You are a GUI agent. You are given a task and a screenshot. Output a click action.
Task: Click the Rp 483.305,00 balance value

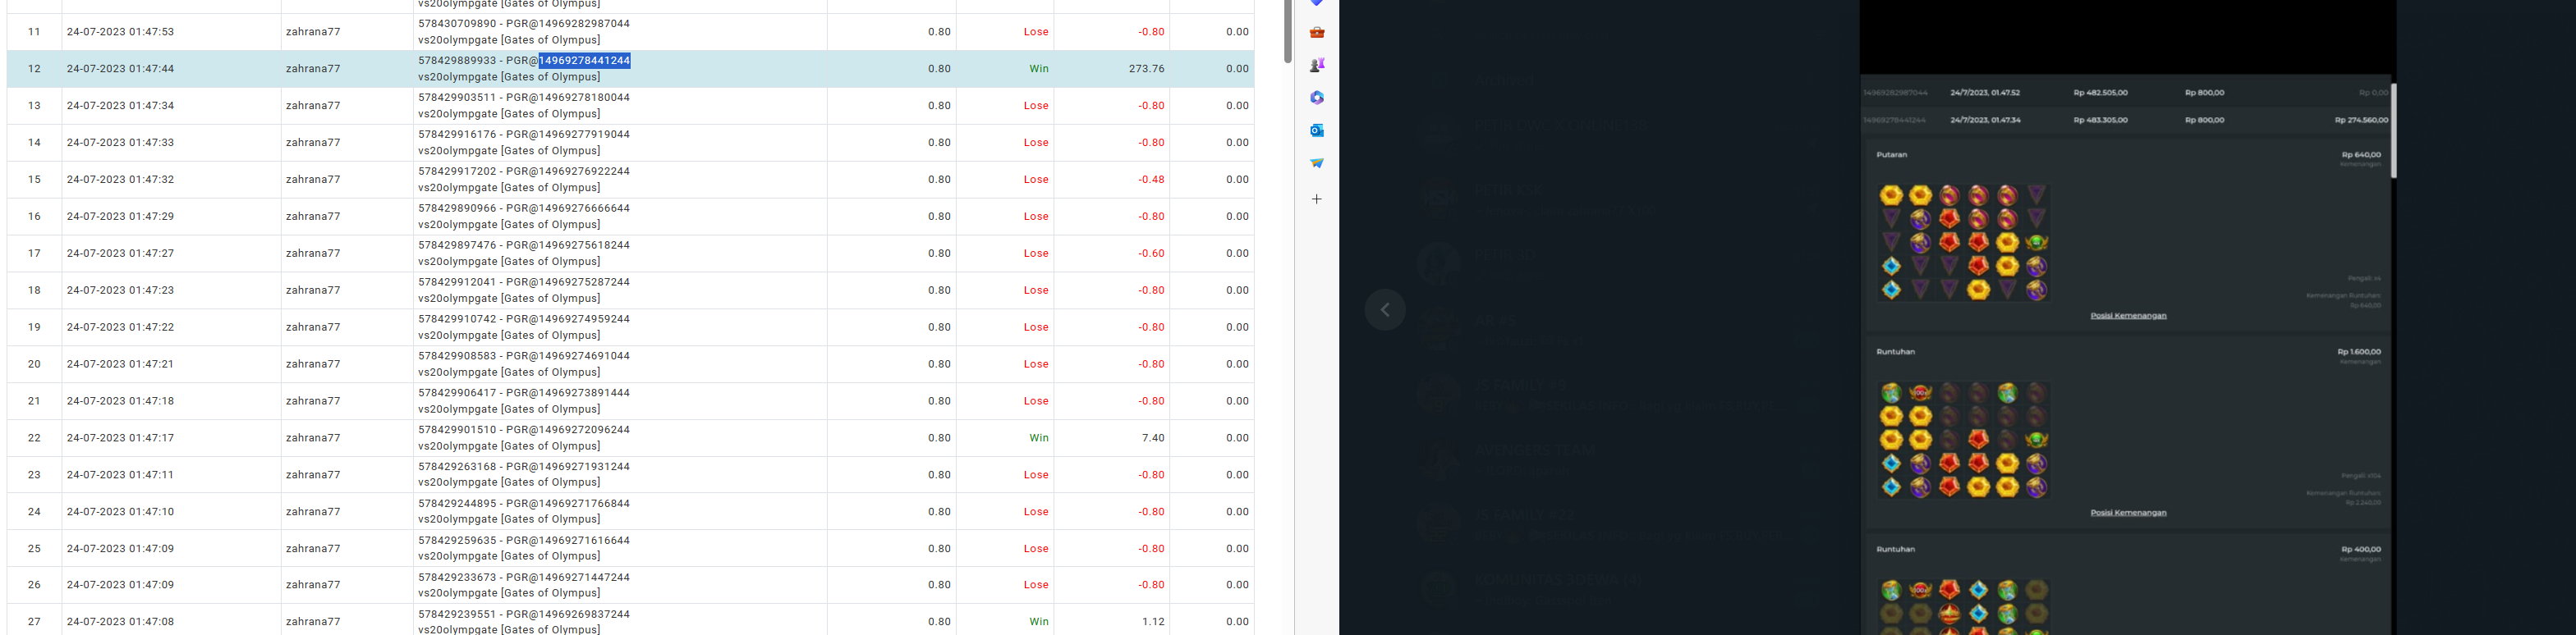(2100, 120)
